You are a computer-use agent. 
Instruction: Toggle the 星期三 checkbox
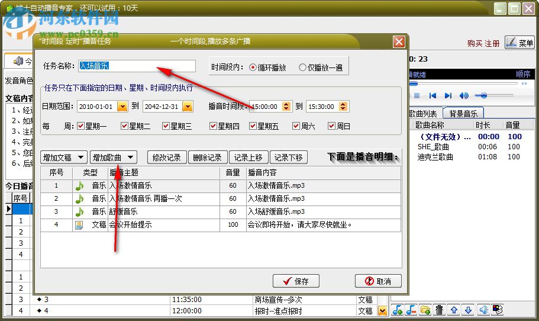[166, 126]
